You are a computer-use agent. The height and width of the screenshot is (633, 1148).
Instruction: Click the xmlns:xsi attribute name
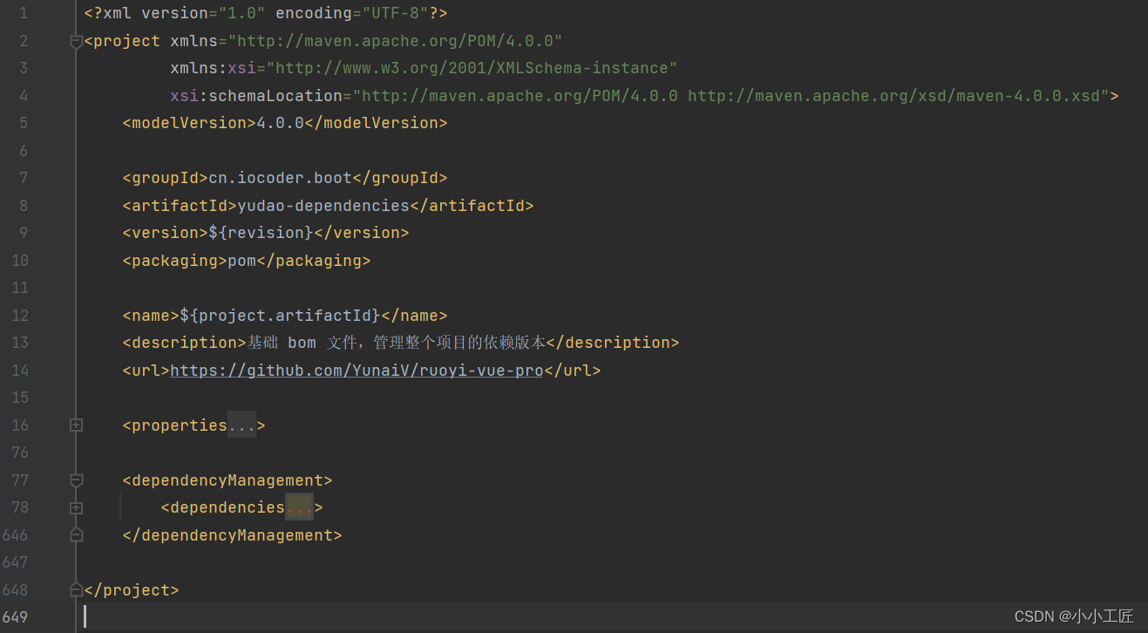click(213, 68)
